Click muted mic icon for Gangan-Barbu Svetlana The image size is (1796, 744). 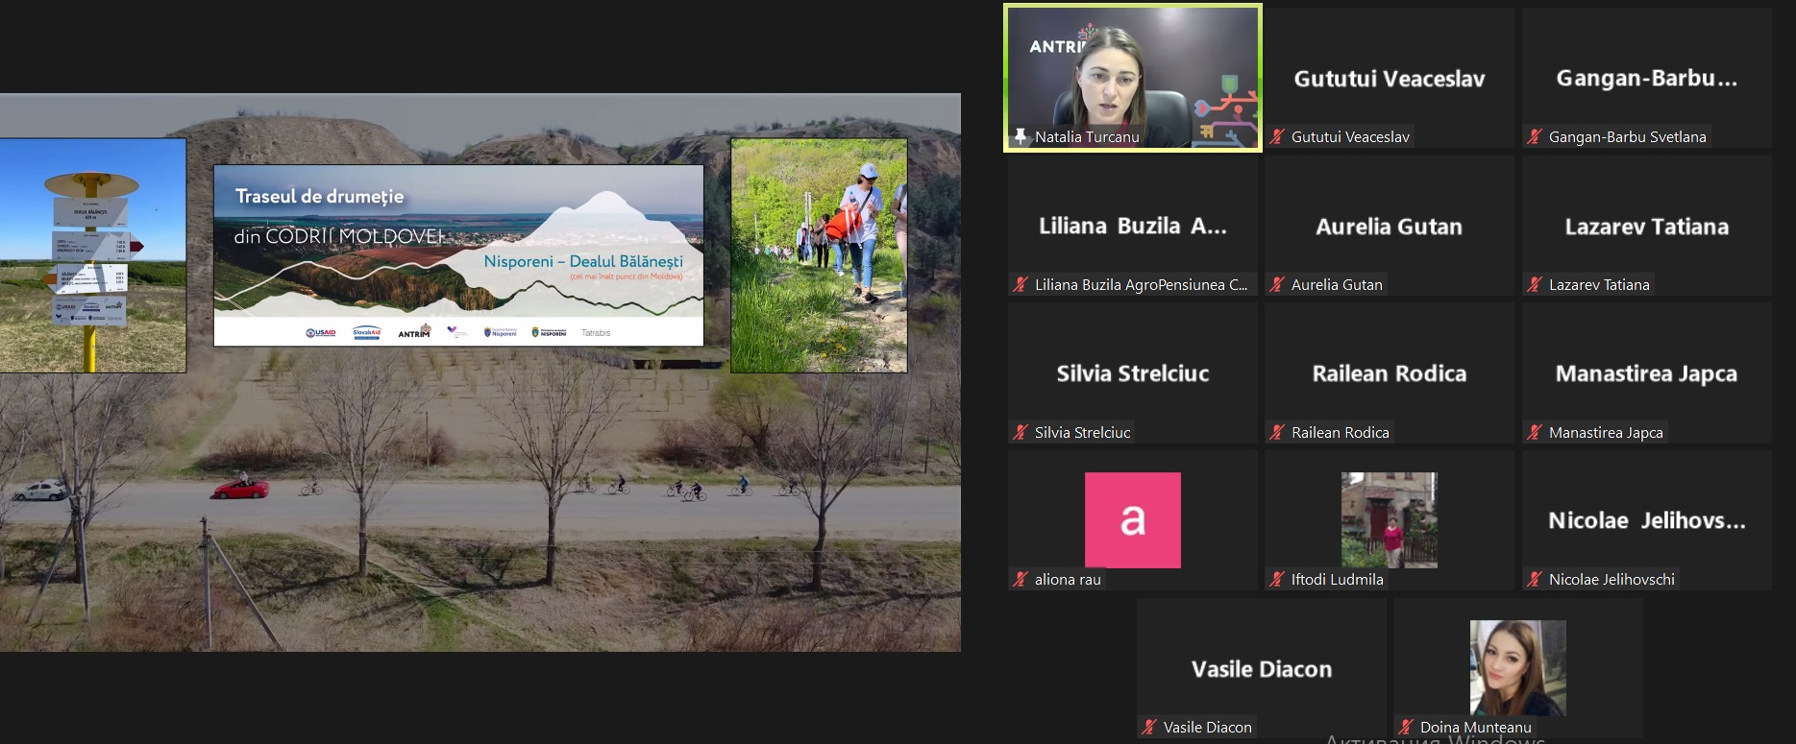1535,137
